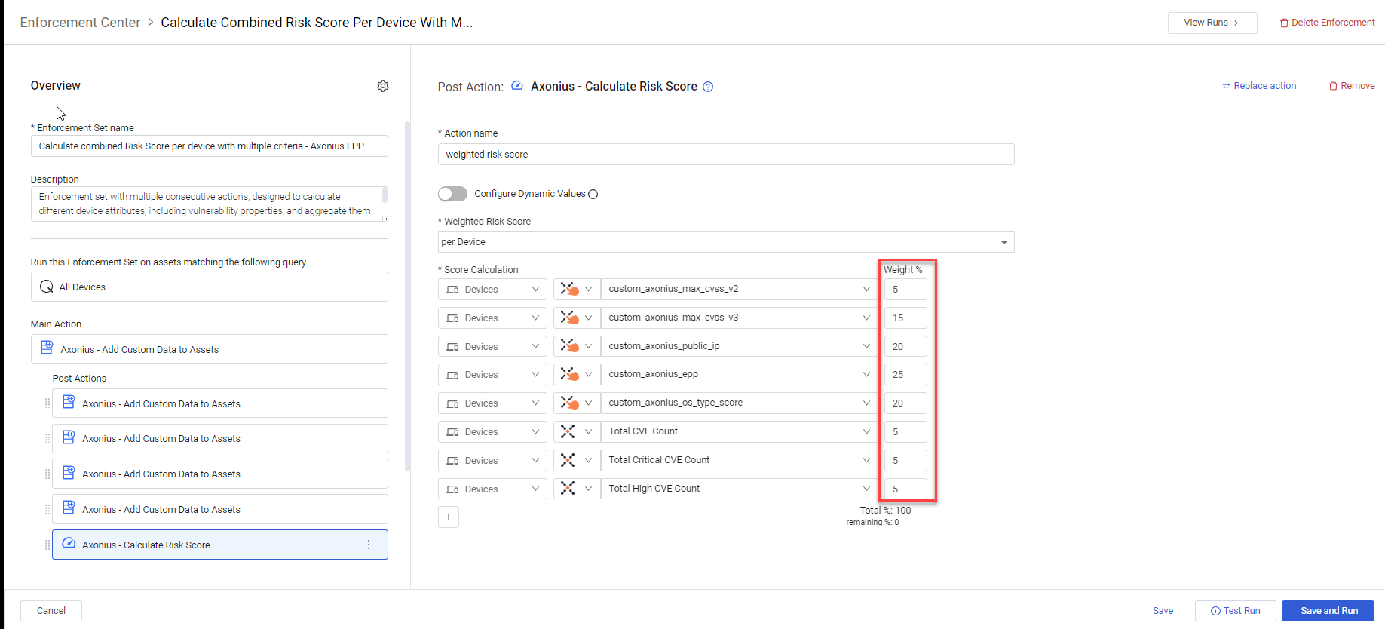
Task: Click Delete Enforcement
Action: click(1327, 23)
